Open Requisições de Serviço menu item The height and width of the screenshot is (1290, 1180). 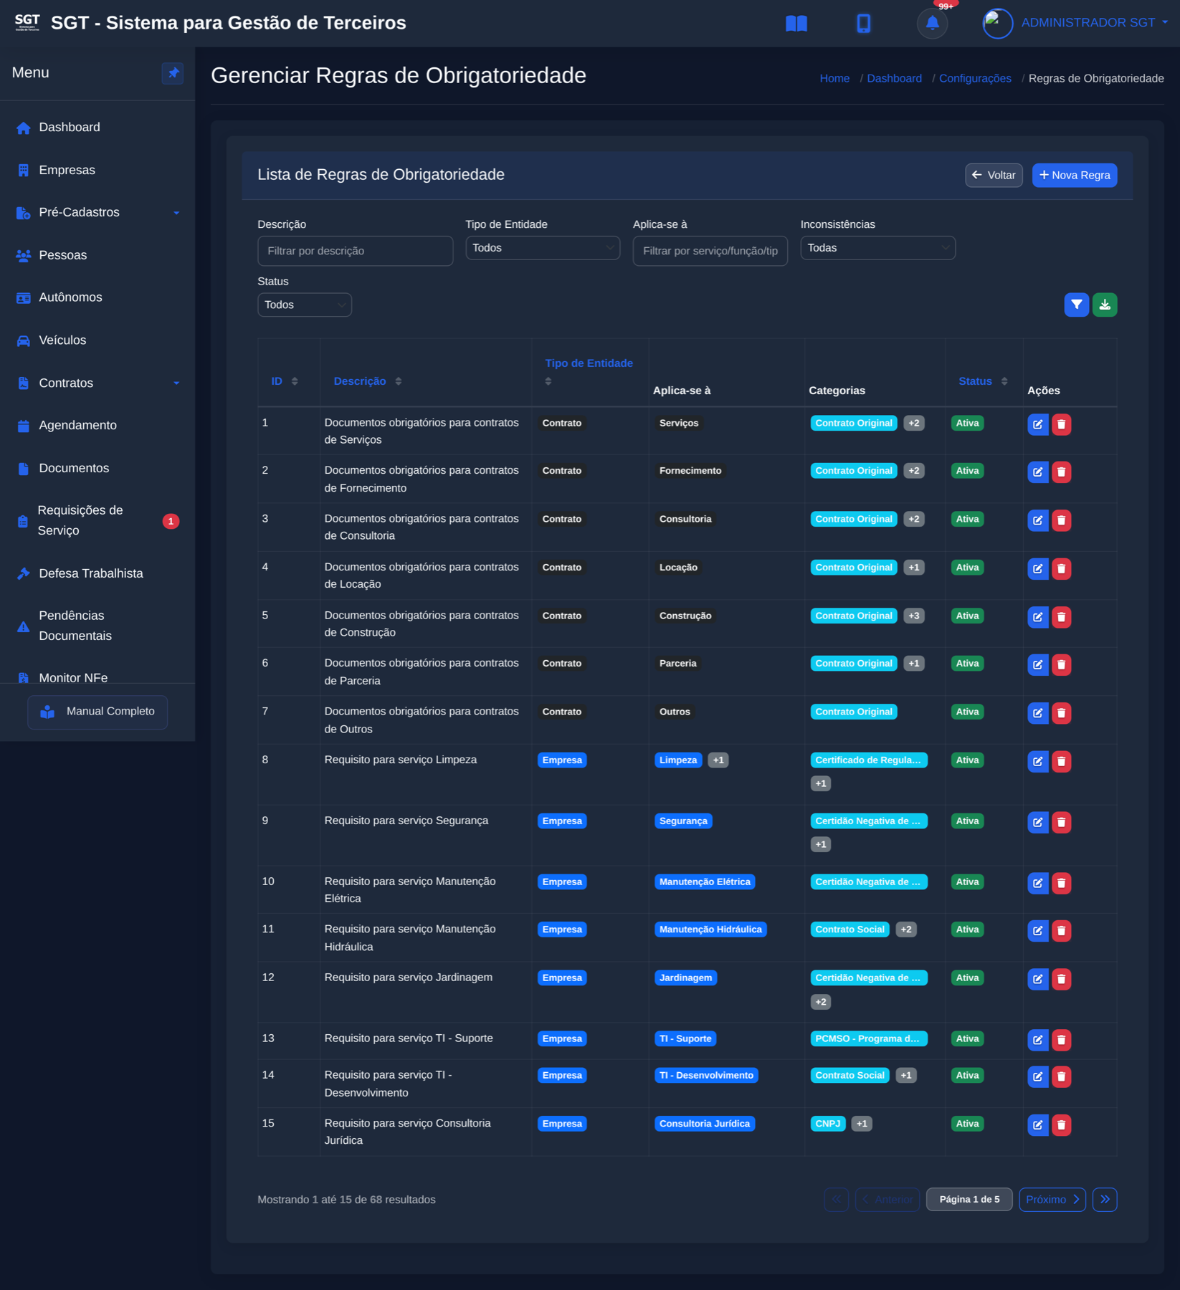pyautogui.click(x=97, y=520)
